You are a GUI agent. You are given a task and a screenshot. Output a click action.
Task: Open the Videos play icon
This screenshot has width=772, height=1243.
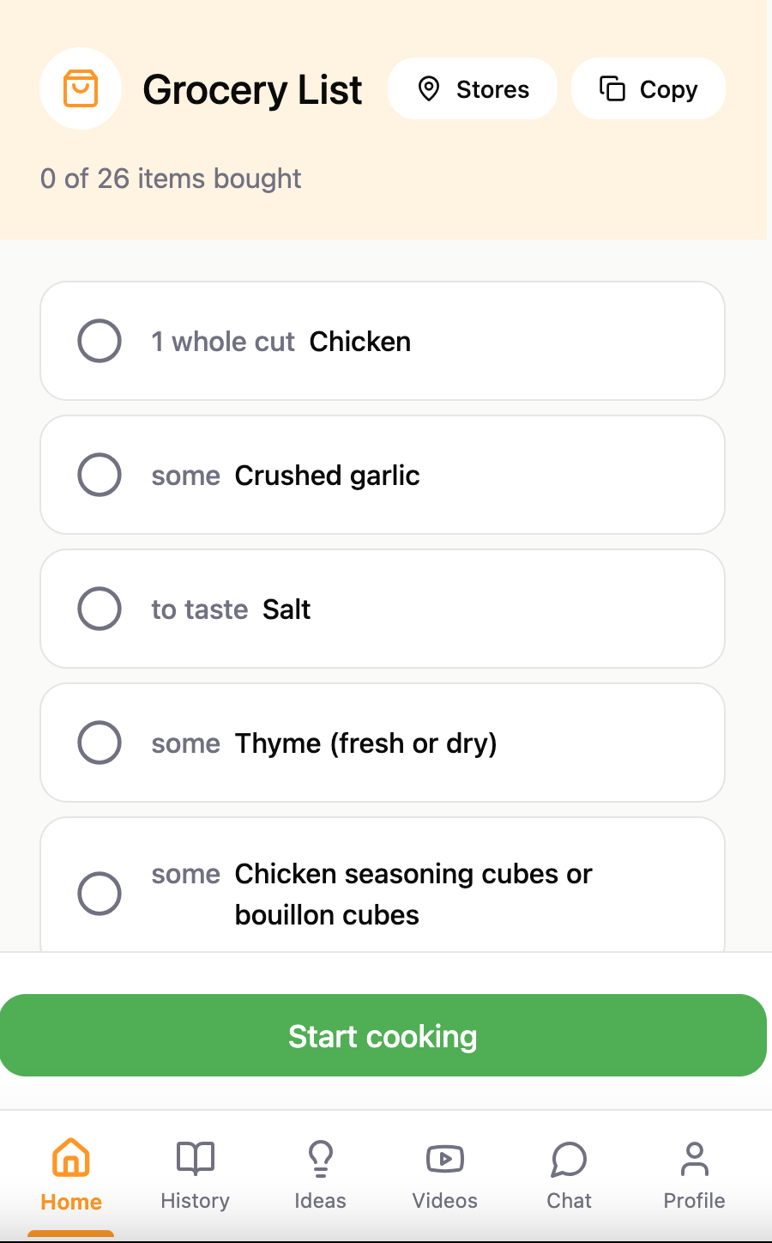[445, 1158]
